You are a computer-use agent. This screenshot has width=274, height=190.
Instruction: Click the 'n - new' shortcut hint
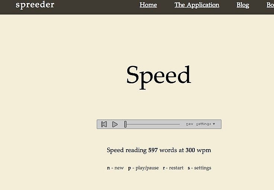coord(115,168)
